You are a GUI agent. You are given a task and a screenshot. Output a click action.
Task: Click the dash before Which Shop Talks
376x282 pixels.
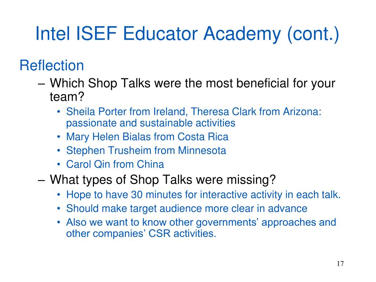click(41, 84)
